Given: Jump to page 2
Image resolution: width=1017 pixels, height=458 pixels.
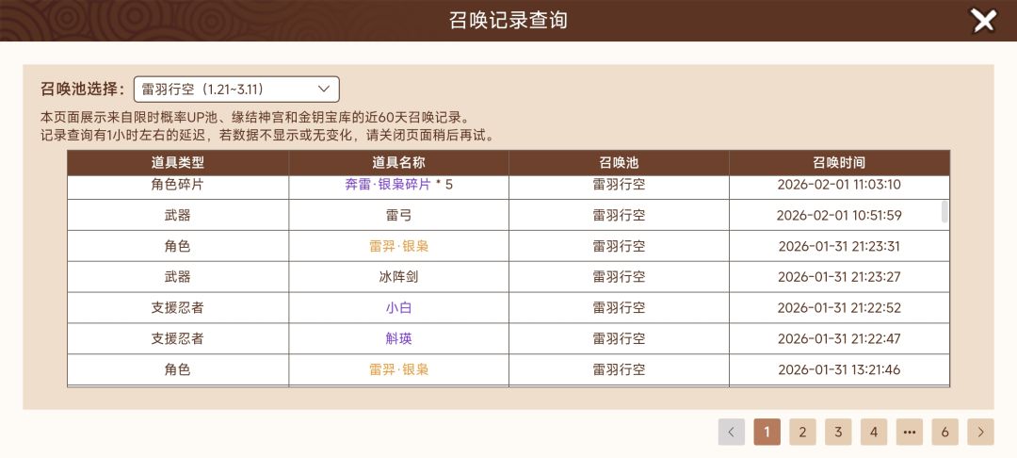Looking at the screenshot, I should 802,433.
